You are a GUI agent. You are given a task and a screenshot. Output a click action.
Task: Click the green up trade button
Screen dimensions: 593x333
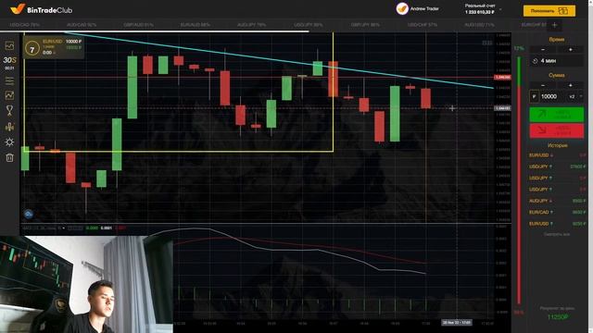[x=556, y=115]
